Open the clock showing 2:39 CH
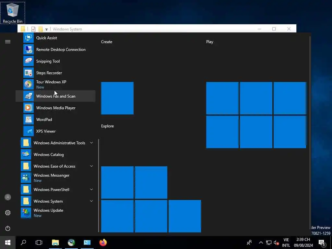 point(303,243)
